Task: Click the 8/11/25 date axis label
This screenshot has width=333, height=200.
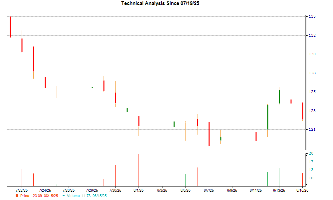Action: pyautogui.click(x=256, y=190)
